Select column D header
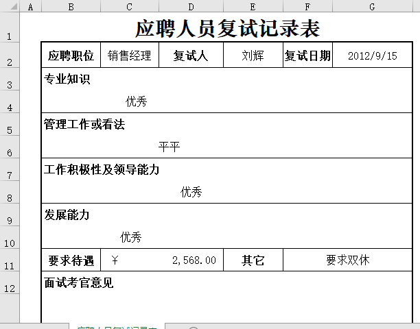The image size is (420, 329). click(191, 6)
